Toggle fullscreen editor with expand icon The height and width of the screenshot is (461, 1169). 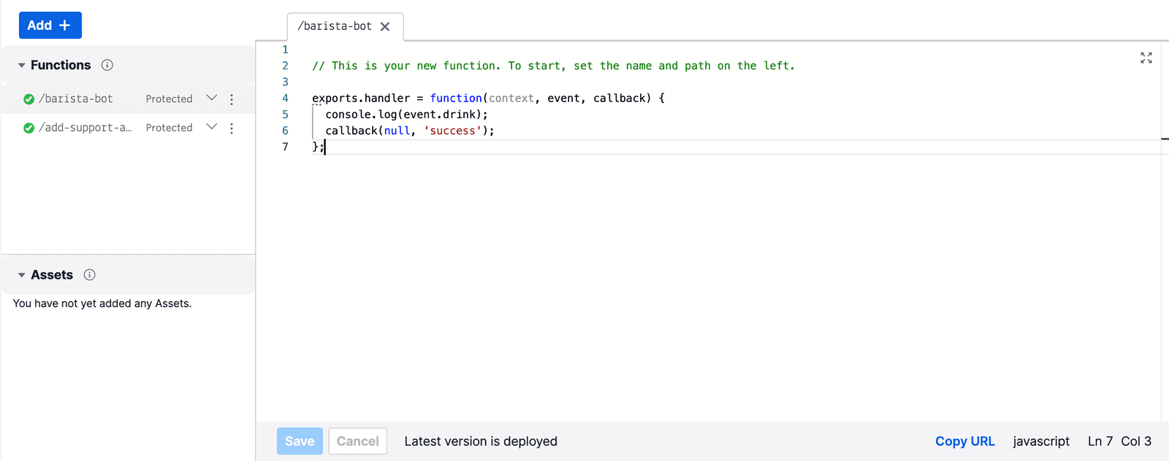point(1146,58)
